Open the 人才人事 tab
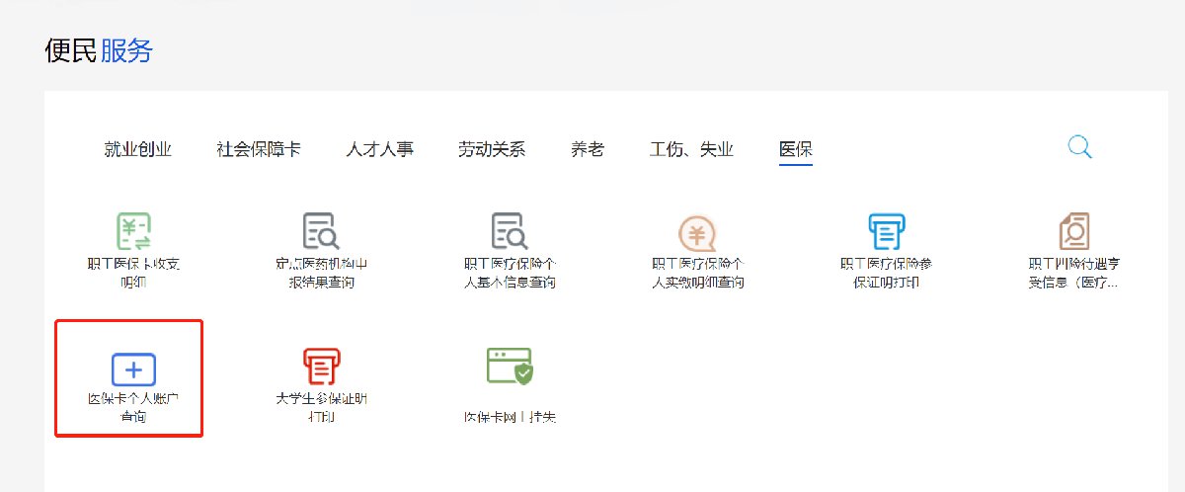This screenshot has height=492, width=1185. [380, 150]
